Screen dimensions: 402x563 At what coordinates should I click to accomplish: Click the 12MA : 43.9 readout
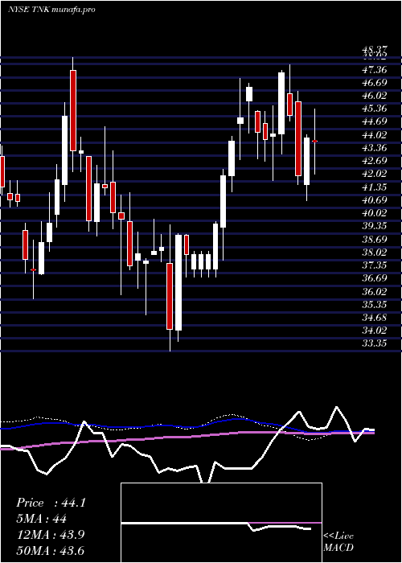[50, 535]
